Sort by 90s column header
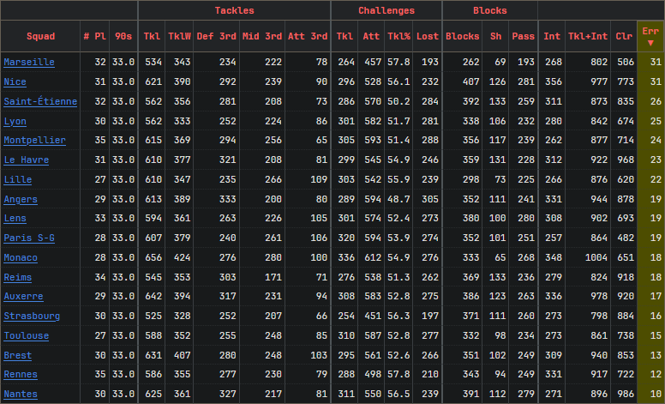 tap(123, 37)
